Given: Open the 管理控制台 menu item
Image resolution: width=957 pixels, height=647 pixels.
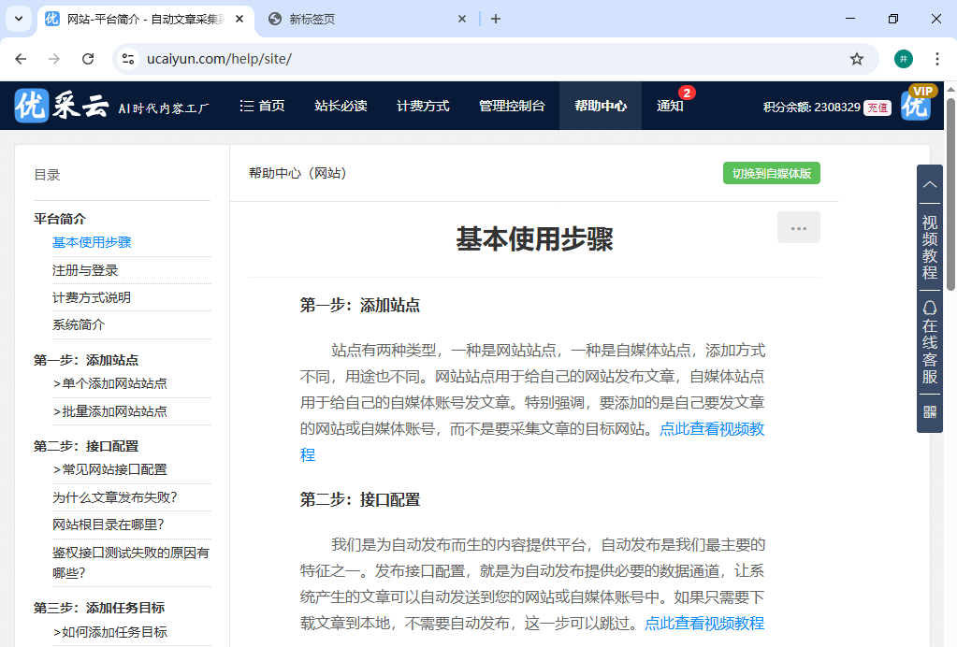Looking at the screenshot, I should click(511, 106).
